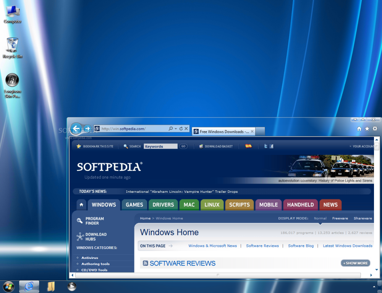This screenshot has height=293, width=382.
Task: Select Normal display mode
Action: [x=320, y=218]
